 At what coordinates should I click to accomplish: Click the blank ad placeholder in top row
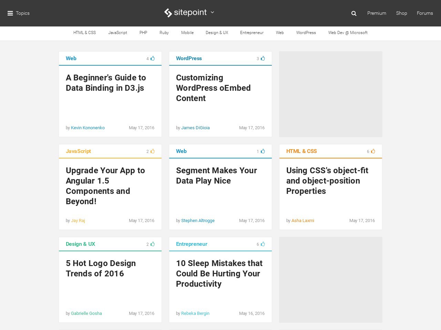pyautogui.click(x=330, y=94)
